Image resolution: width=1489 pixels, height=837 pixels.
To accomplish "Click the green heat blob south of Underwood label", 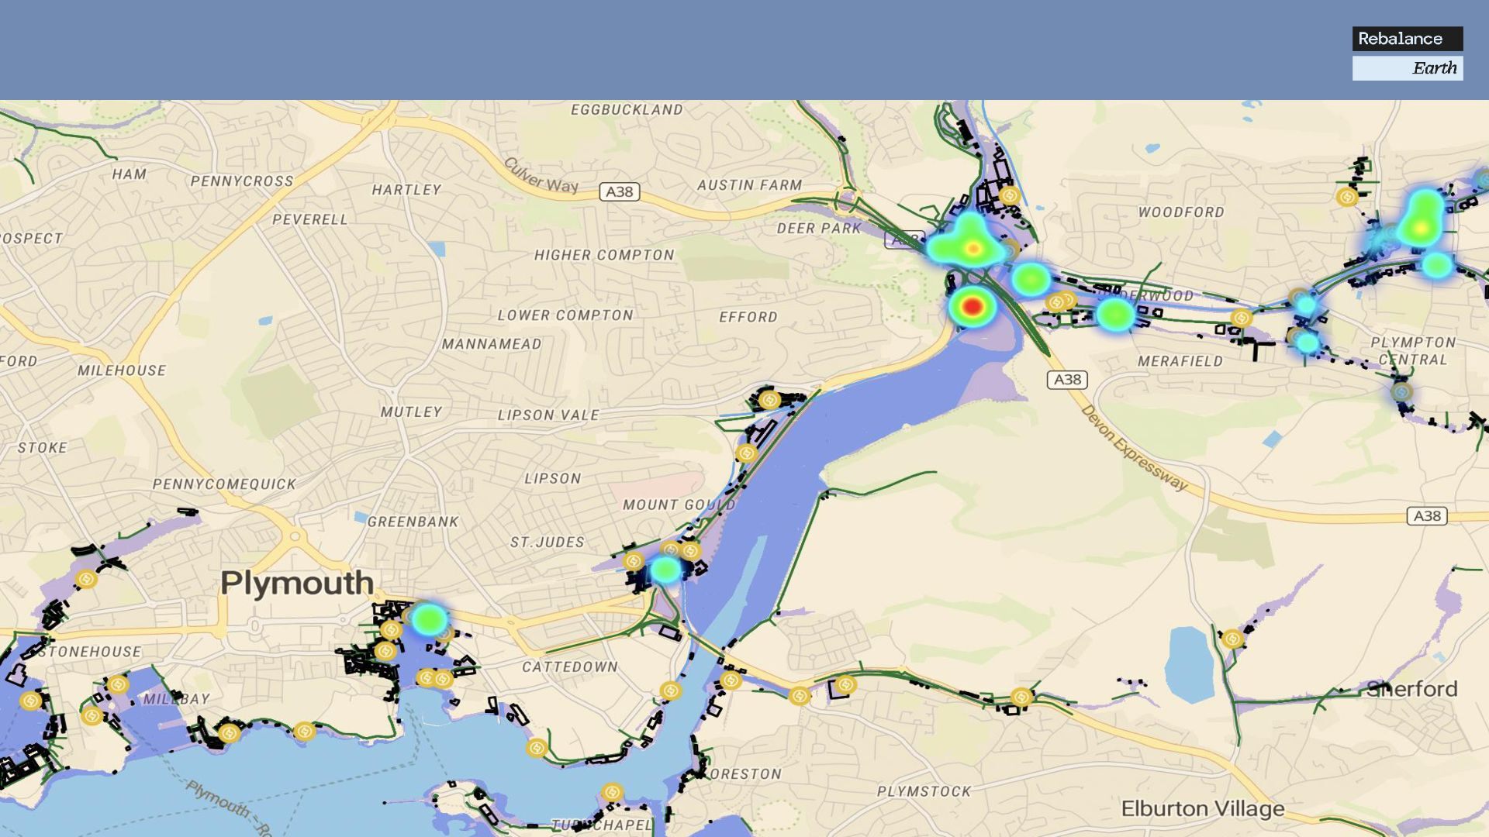I will [x=1115, y=315].
